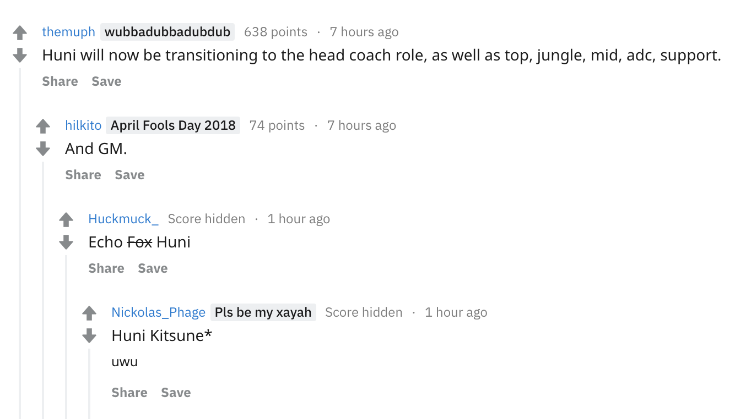Screen dimensions: 735x419
Task: Collapse thread via line under Nickolas_Phage's comment
Action: pos(89,383)
